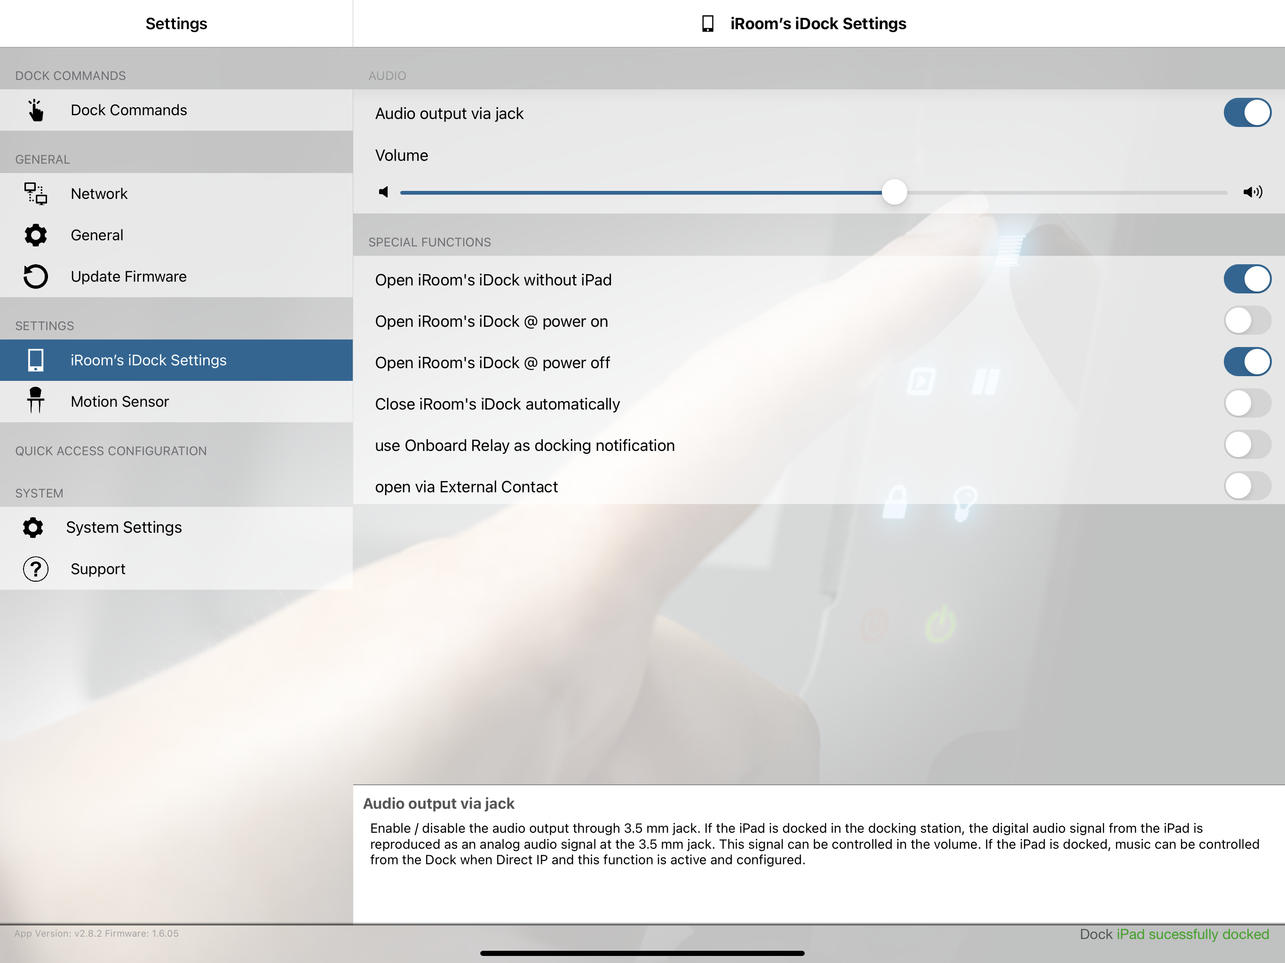Select Update Firmware in sidebar
The width and height of the screenshot is (1285, 963).
tap(176, 276)
